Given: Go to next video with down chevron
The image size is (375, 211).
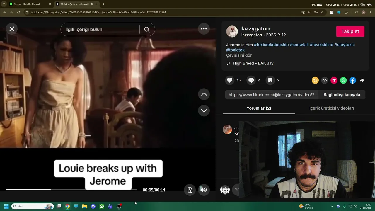Looking at the screenshot, I should coord(204,110).
